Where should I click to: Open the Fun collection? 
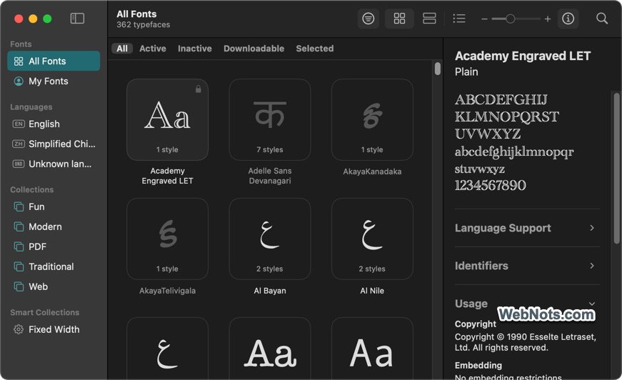point(54,206)
